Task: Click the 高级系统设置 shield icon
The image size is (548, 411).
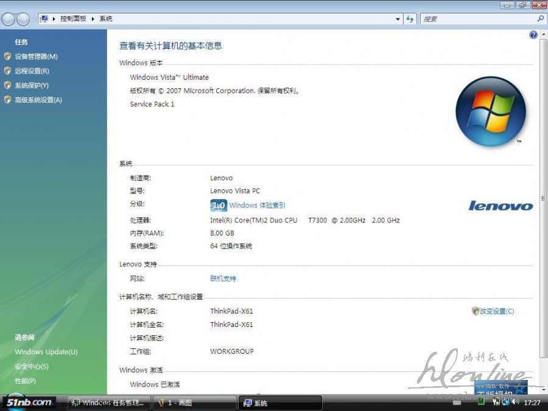Action: pyautogui.click(x=7, y=100)
